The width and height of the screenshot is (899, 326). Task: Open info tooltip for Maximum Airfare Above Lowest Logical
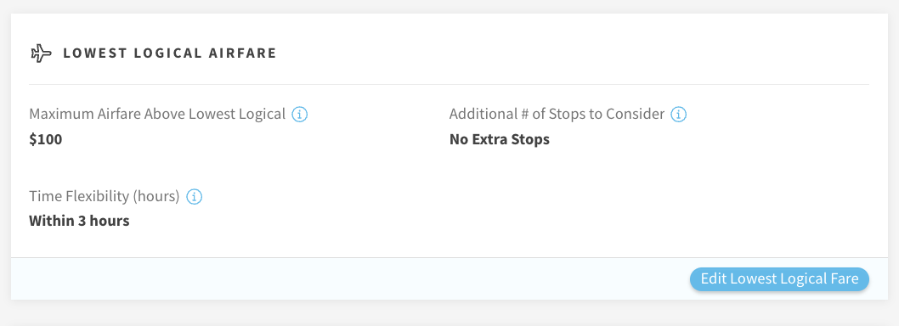[299, 115]
